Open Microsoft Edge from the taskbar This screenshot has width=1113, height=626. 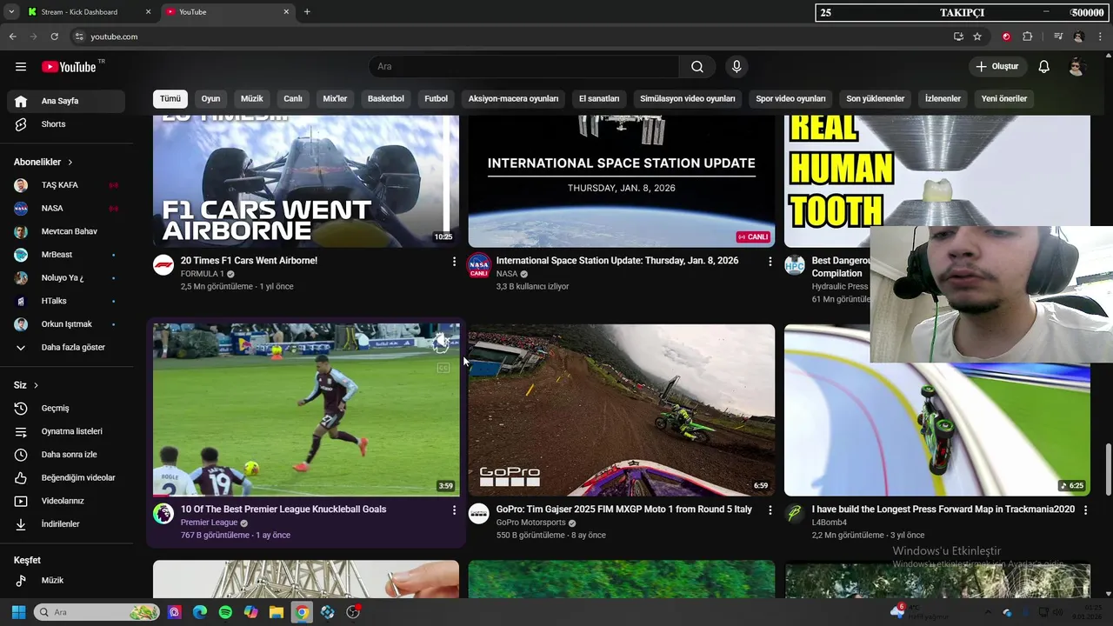pyautogui.click(x=200, y=612)
